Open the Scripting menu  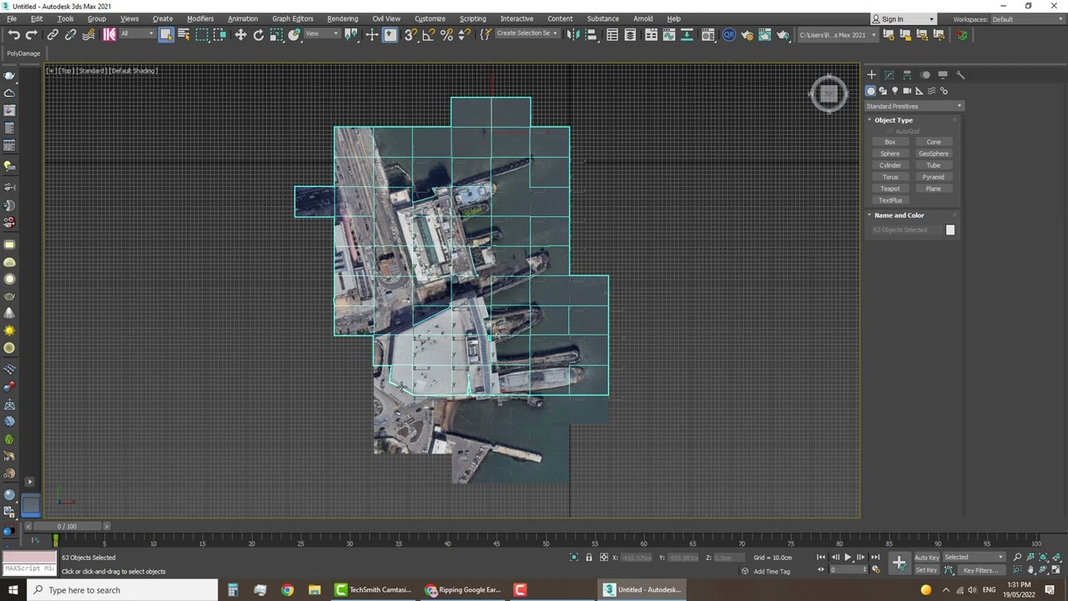pyautogui.click(x=472, y=18)
